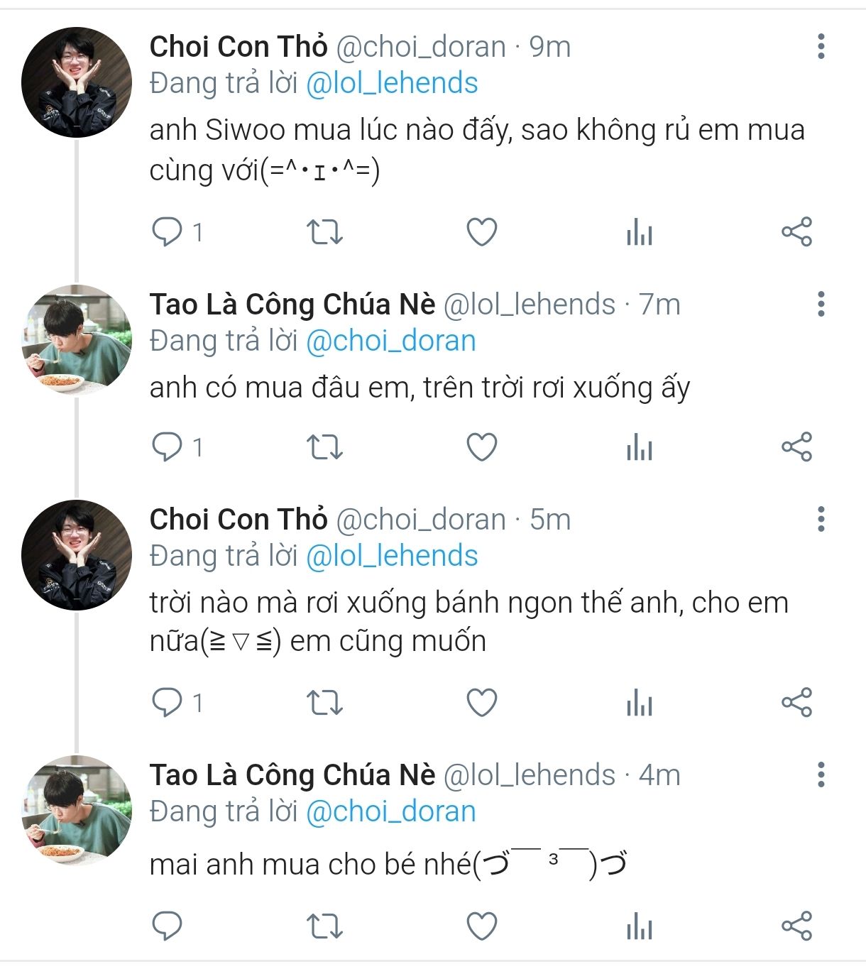This screenshot has width=866, height=969.
Task: Open @lol_lehends mention in the first tweet
Action: point(392,83)
